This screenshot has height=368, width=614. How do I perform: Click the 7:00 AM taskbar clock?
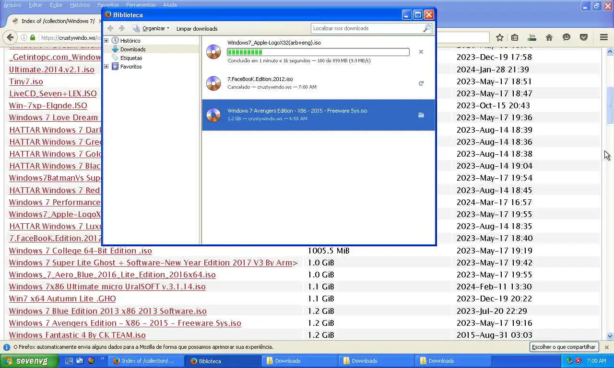click(596, 361)
